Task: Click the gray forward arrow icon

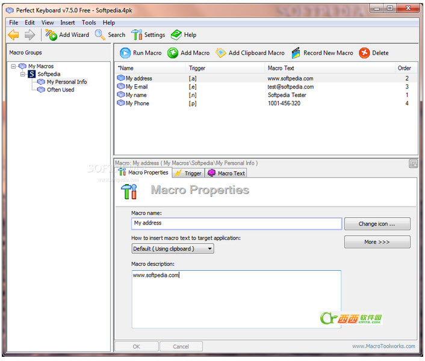Action: (x=29, y=35)
